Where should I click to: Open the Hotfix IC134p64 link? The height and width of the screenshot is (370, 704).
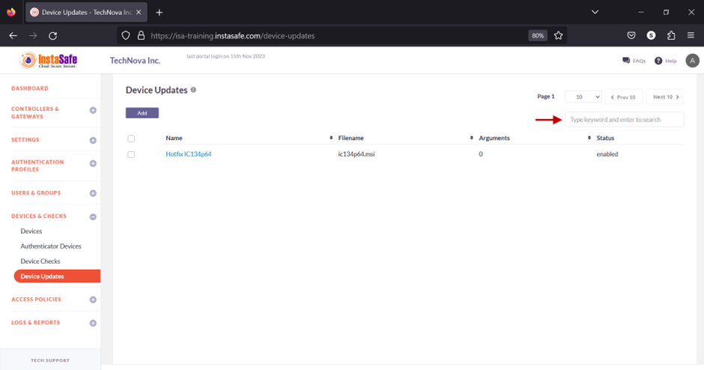point(189,154)
